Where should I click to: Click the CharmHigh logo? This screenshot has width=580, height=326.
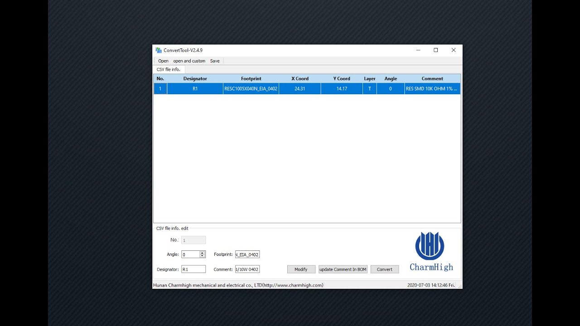pos(431,251)
